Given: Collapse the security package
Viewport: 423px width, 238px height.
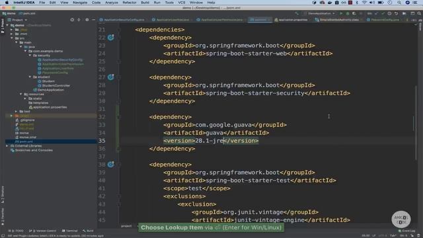Looking at the screenshot, I should coord(30,56).
